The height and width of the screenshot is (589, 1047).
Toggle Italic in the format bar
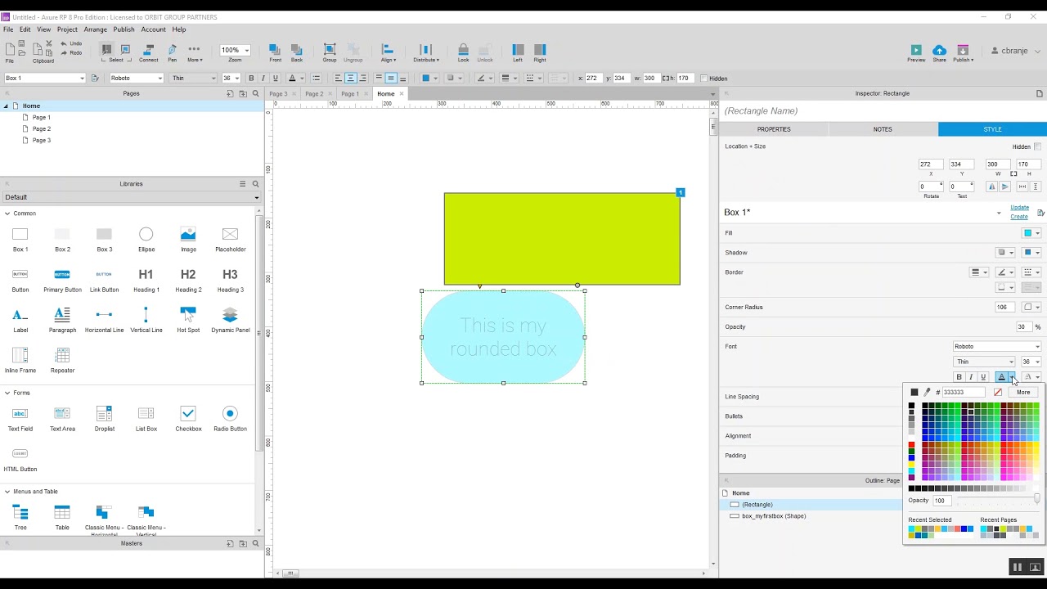point(263,79)
